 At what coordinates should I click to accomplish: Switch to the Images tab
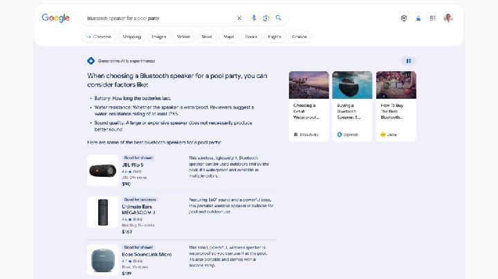[x=159, y=37]
